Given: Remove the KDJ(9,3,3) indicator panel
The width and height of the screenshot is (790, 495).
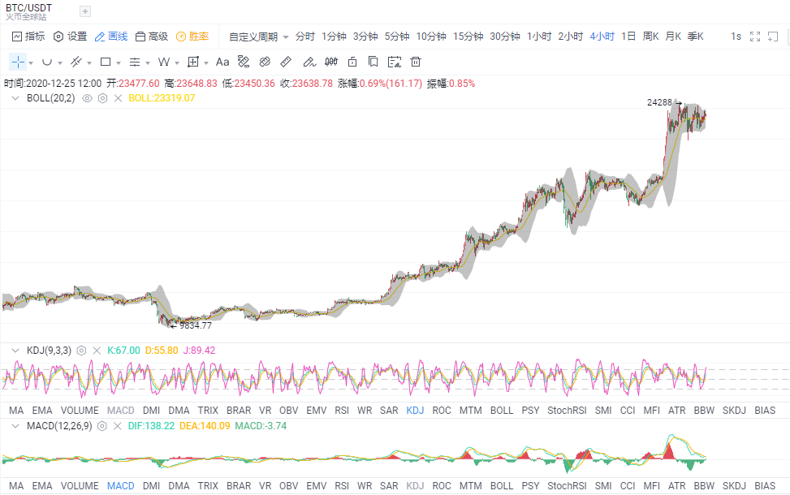Looking at the screenshot, I should (x=97, y=351).
